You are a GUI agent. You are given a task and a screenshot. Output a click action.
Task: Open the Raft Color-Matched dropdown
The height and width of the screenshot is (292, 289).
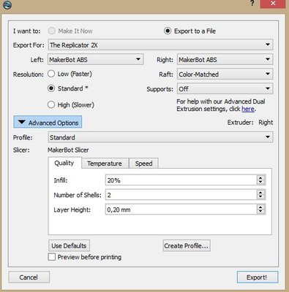click(225, 74)
